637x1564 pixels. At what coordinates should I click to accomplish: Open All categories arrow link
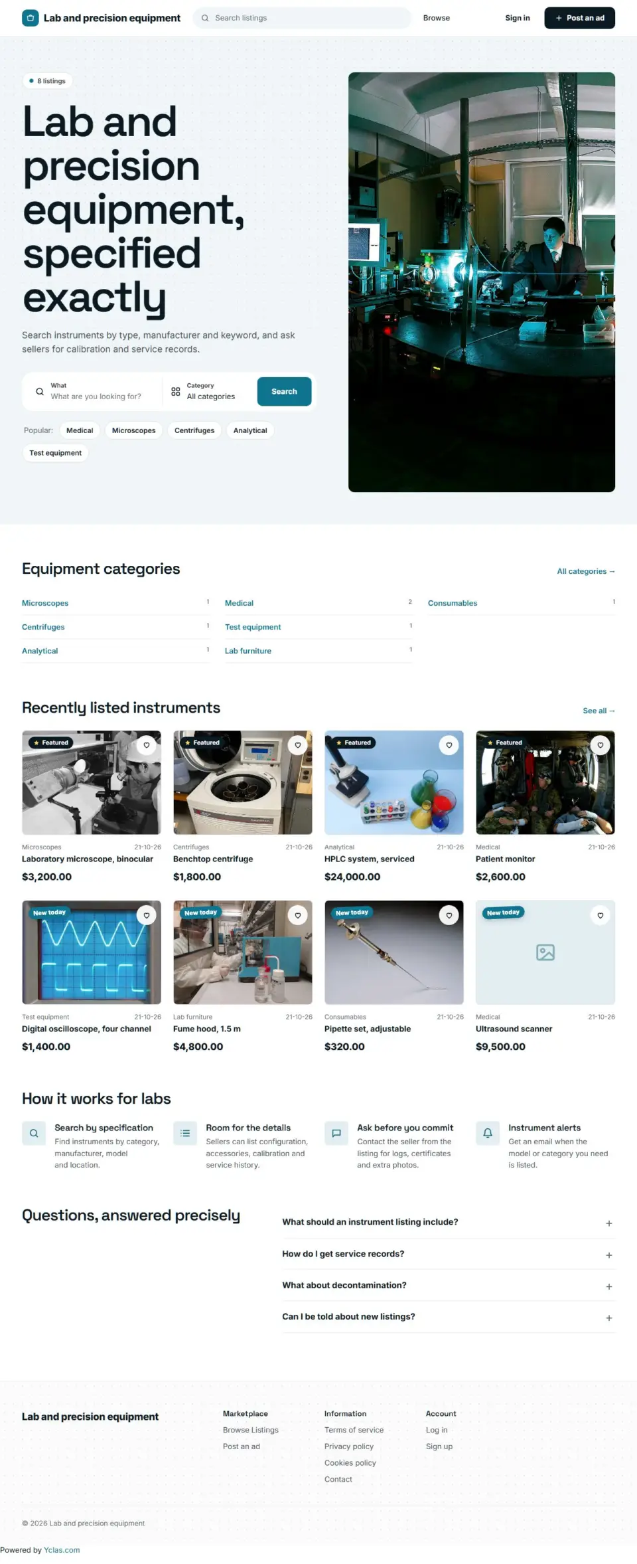tap(586, 571)
